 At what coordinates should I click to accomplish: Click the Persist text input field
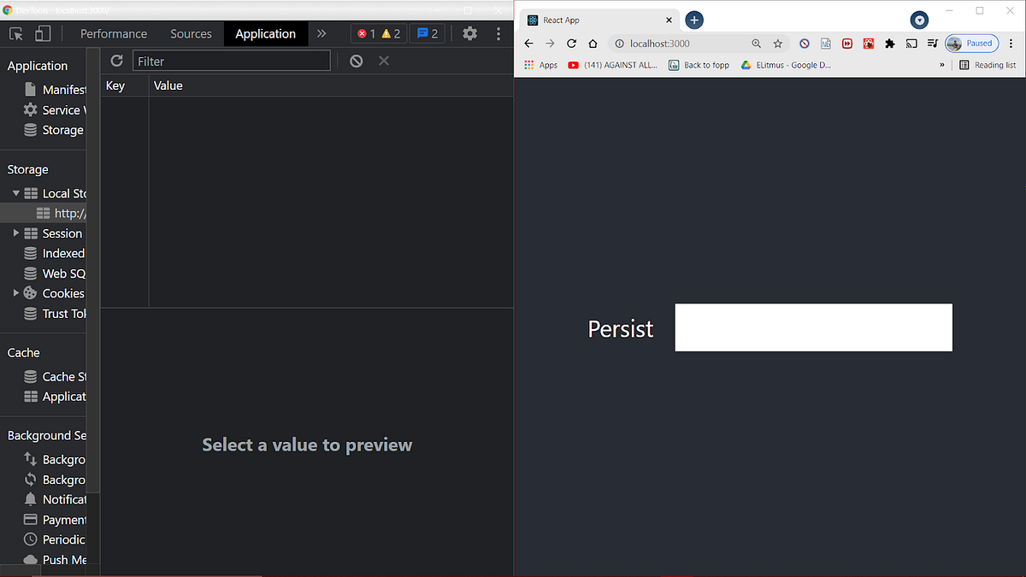pos(812,327)
